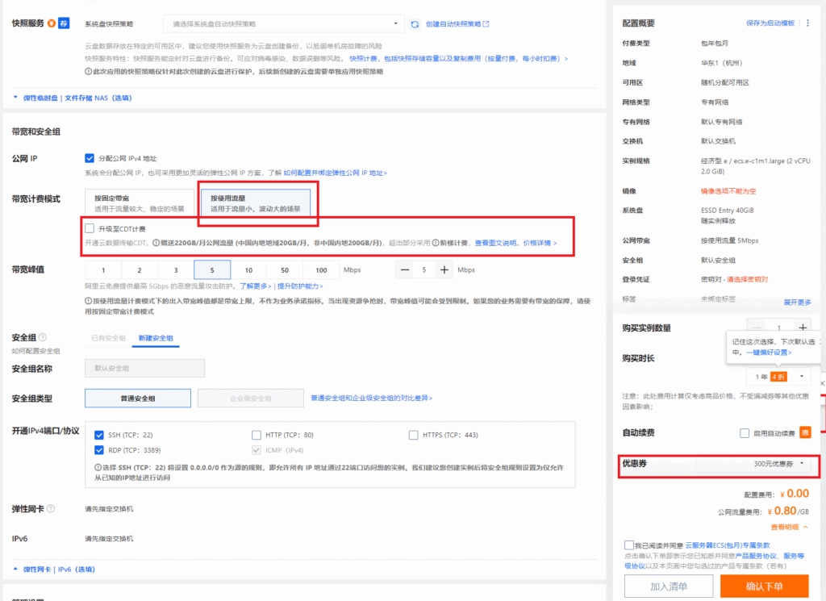Open the 购买时长 1年 dropdown
The image size is (826, 601).
click(x=779, y=377)
